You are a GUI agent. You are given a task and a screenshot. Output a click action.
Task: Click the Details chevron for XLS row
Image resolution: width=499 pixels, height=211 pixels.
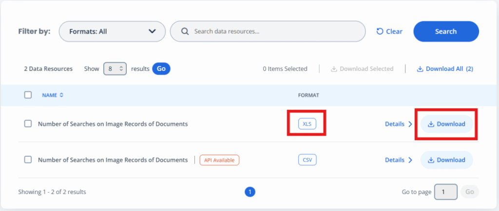coord(410,124)
